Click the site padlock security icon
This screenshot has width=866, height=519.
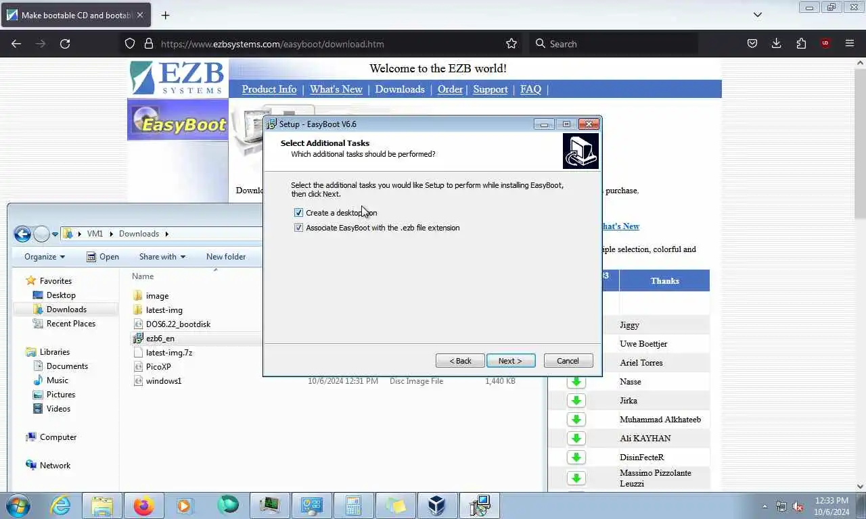point(149,44)
